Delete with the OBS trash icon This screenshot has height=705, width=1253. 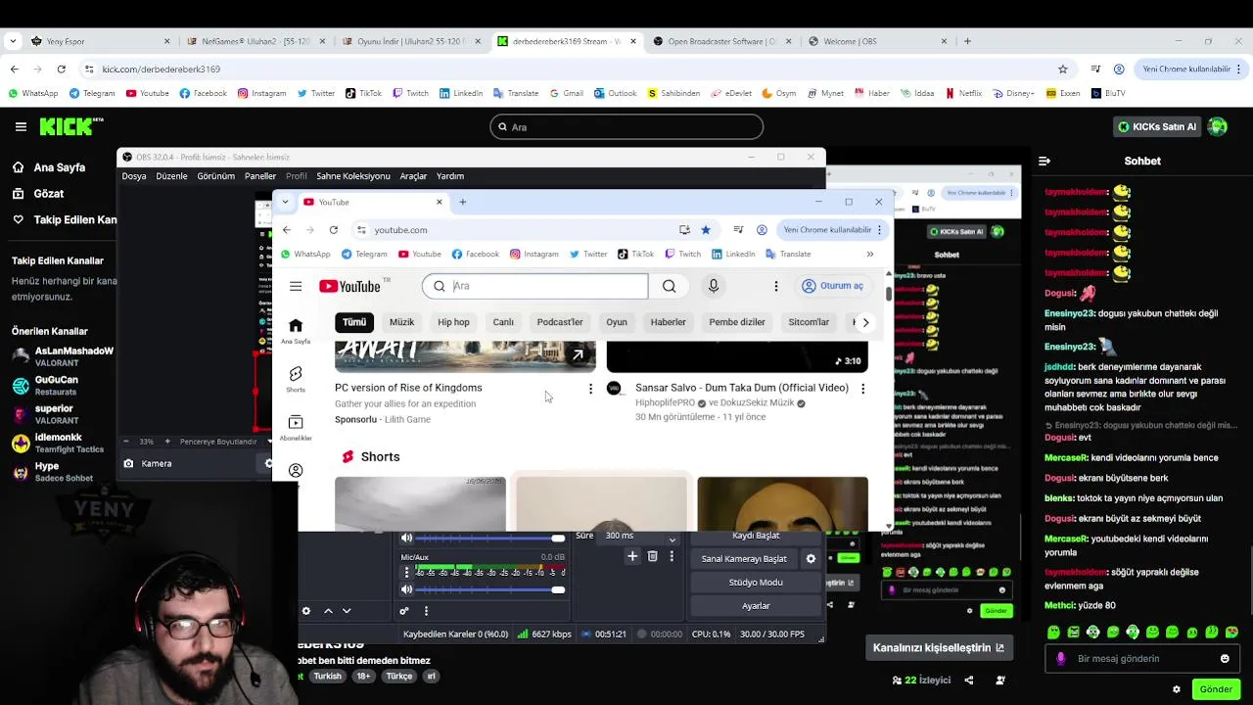[x=653, y=556]
